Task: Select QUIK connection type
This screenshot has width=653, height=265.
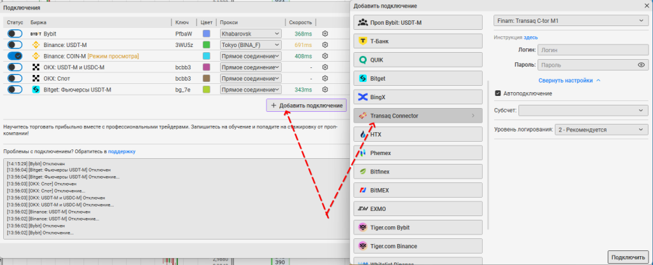Action: [418, 60]
